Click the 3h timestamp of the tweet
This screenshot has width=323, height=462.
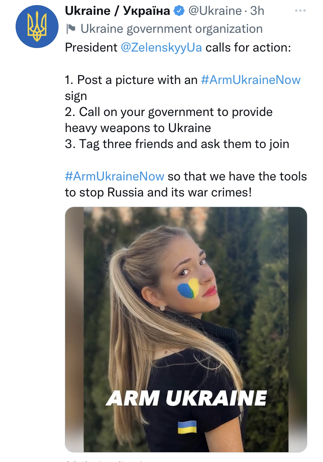(257, 11)
